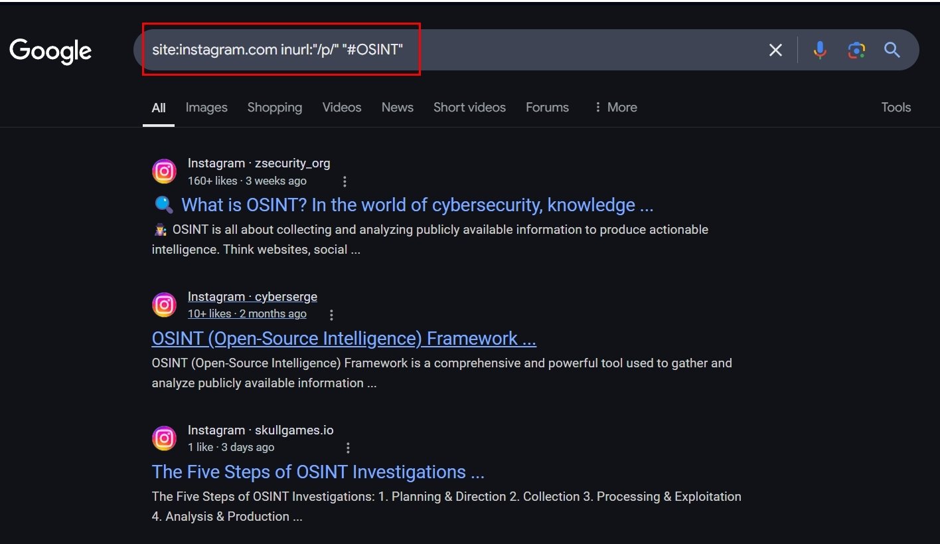The width and height of the screenshot is (940, 544).
Task: Switch to the Videos tab
Action: click(341, 107)
